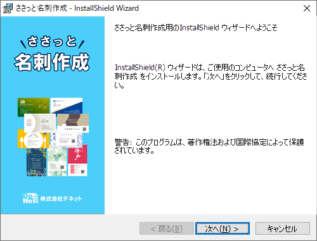317x241 pixels.
Task: Click the installer icon in title bar
Action: (8, 8)
